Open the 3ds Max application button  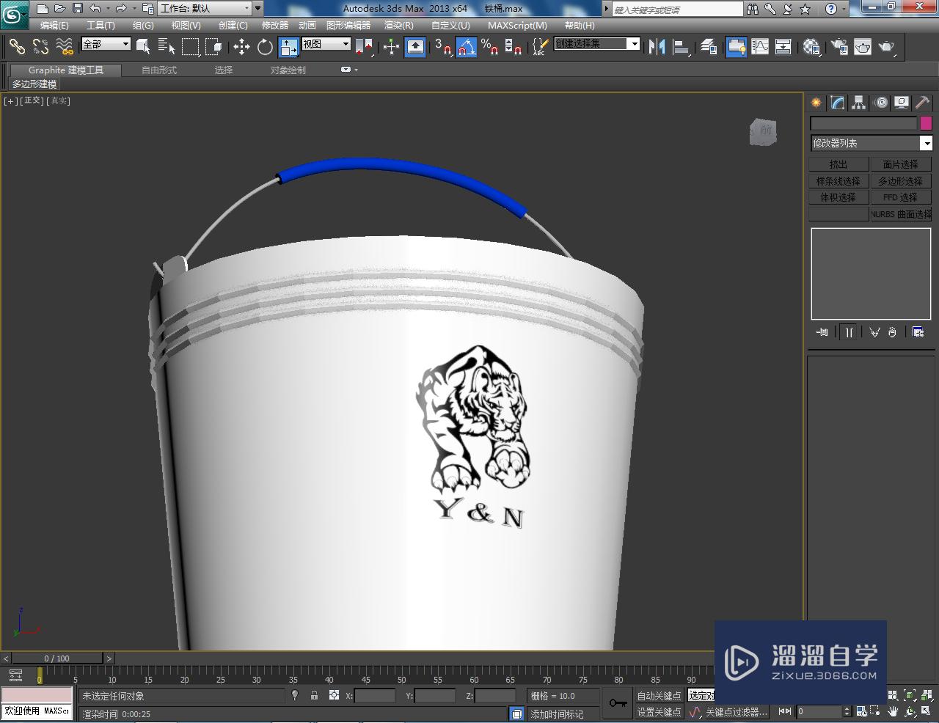pos(14,15)
